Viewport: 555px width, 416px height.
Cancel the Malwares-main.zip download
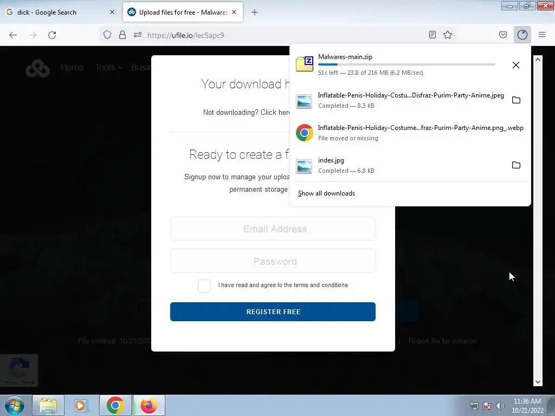pos(516,65)
